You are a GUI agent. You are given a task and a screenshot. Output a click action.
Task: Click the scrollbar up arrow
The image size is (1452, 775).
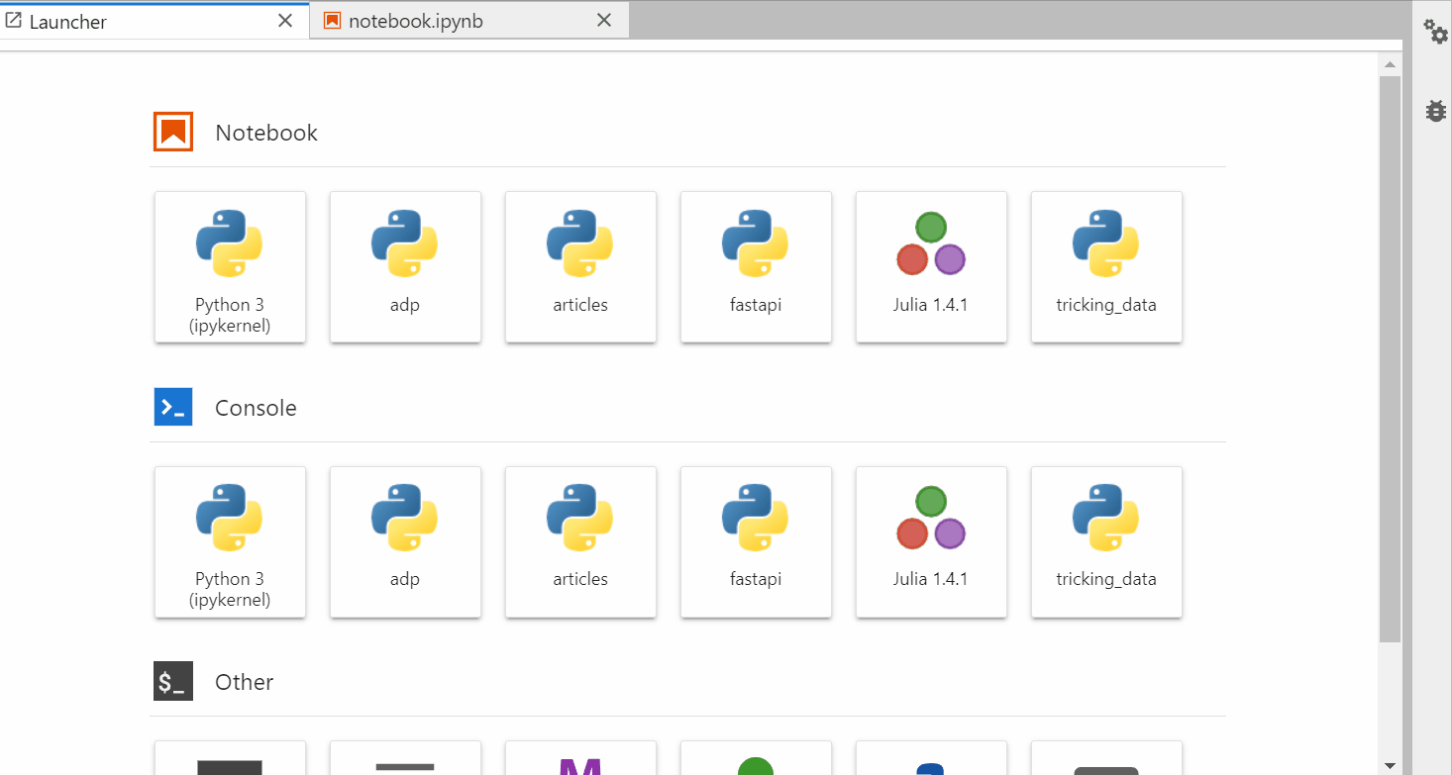tap(1390, 65)
